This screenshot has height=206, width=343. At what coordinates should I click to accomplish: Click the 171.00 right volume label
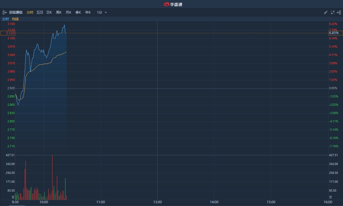(333, 182)
